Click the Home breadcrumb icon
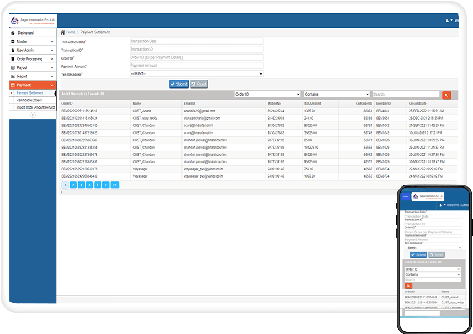This screenshot has height=334, width=473. tap(63, 32)
